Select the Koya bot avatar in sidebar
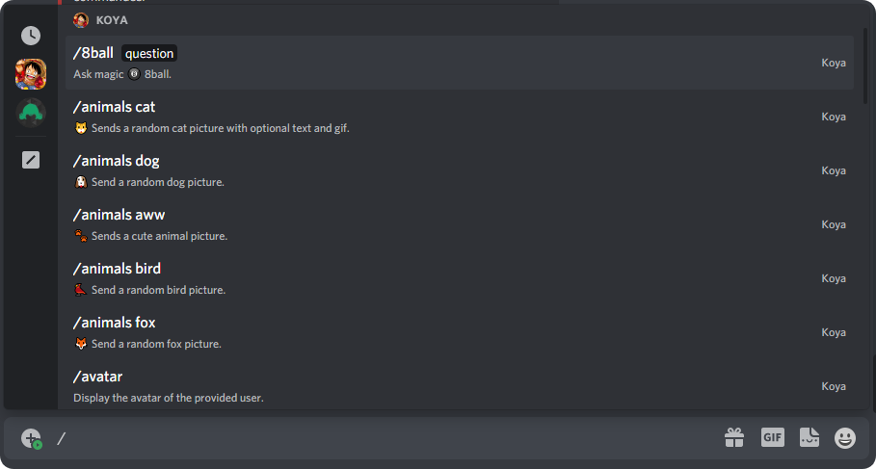Viewport: 876px width, 469px height. (31, 74)
